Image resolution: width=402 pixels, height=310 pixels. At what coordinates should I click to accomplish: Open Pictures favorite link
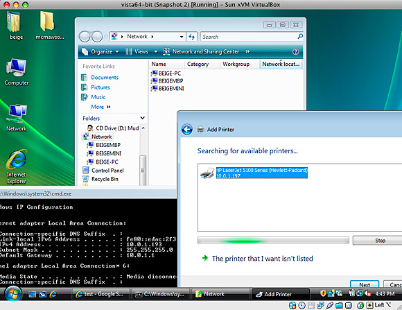(x=96, y=87)
